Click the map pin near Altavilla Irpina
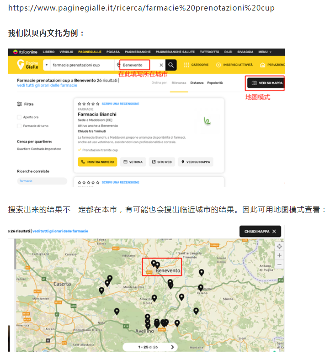The width and height of the screenshot is (330, 364). [x=154, y=298]
